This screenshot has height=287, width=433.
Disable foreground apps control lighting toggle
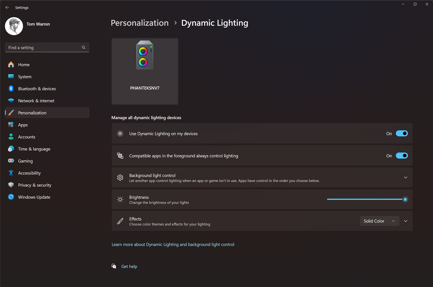coord(402,156)
